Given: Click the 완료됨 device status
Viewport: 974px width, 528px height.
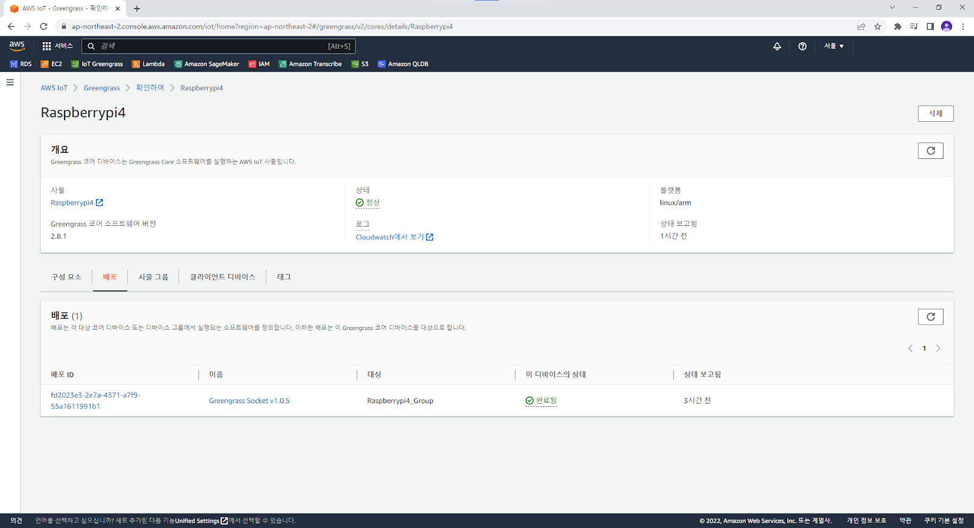Looking at the screenshot, I should (541, 401).
